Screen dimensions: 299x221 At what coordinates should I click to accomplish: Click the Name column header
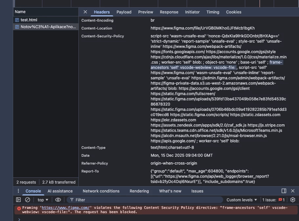pyautogui.click(x=46, y=12)
